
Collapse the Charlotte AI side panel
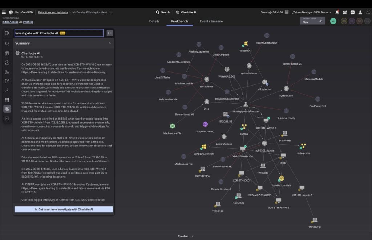coord(110,33)
